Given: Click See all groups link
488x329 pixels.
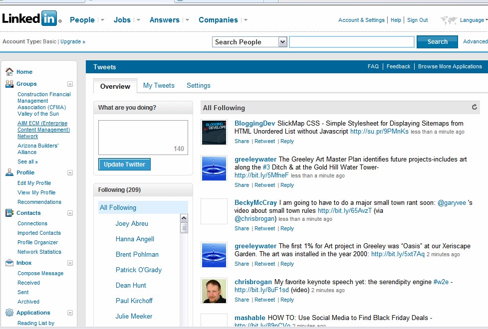Looking at the screenshot, I should pyautogui.click(x=28, y=162).
